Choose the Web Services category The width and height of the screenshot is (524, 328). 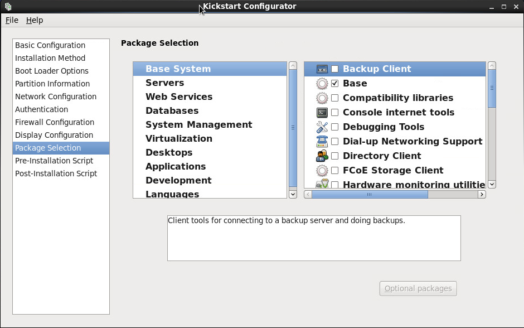(x=210, y=97)
